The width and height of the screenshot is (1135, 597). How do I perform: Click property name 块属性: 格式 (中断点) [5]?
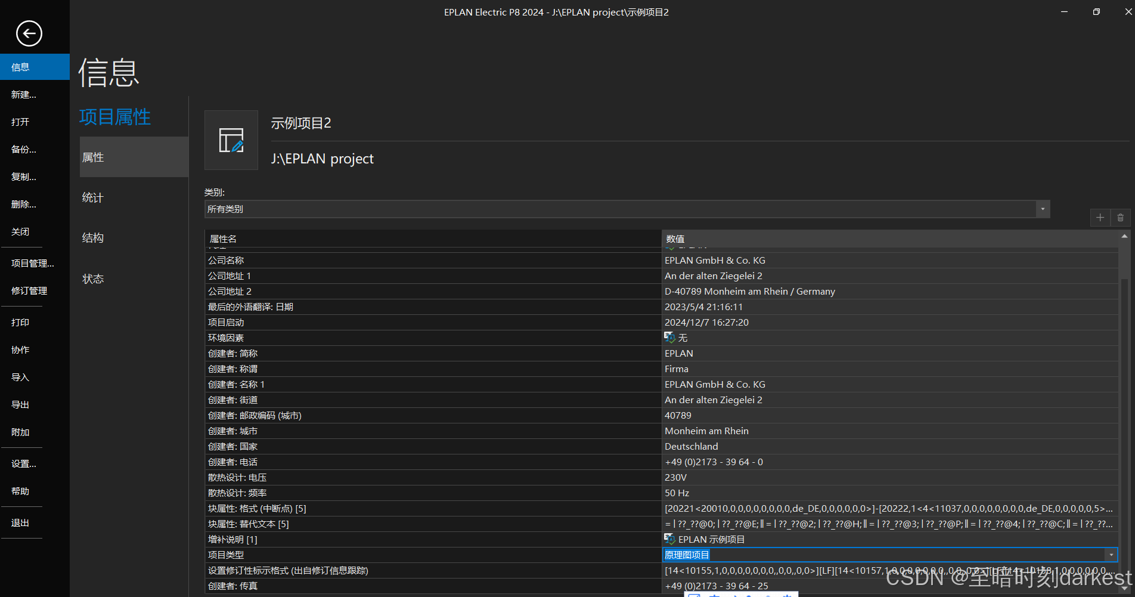[x=433, y=508]
